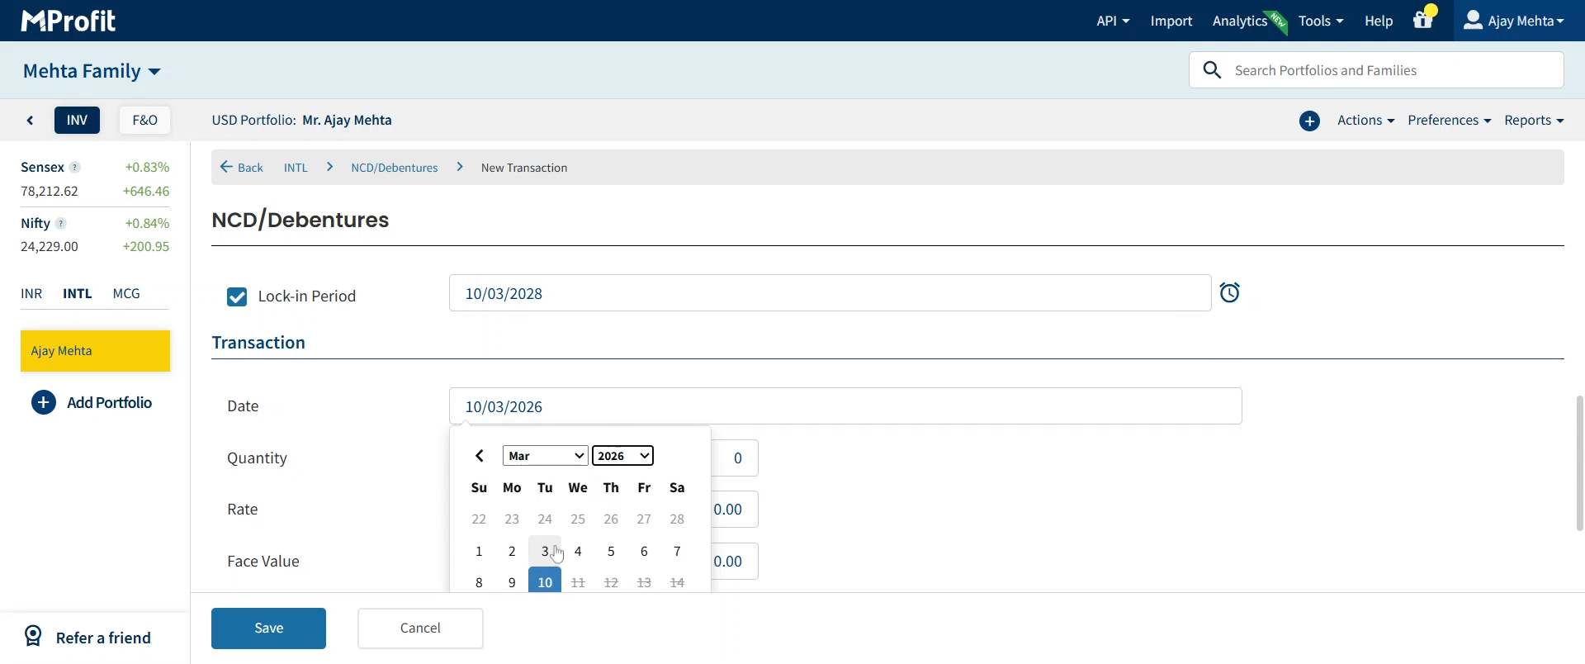Click the New Transaction breadcrumb text
The width and height of the screenshot is (1585, 664).
[x=524, y=168]
